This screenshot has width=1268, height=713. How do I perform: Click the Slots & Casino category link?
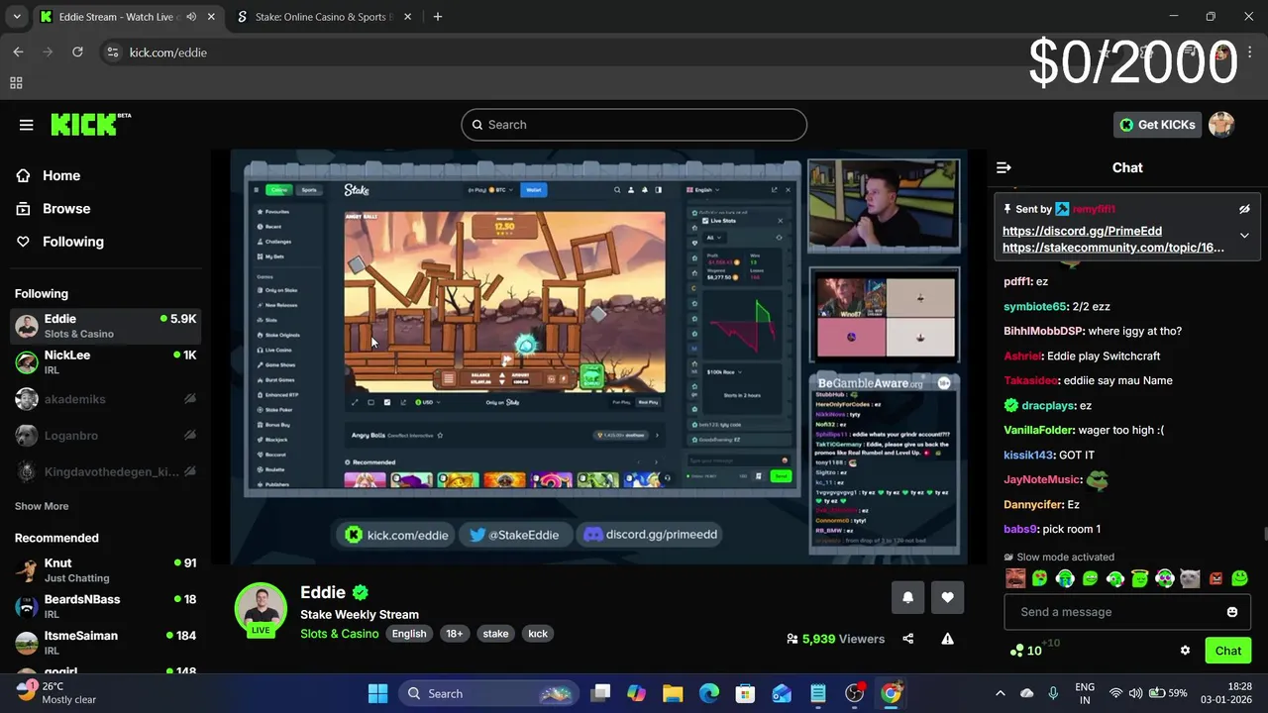[340, 634]
